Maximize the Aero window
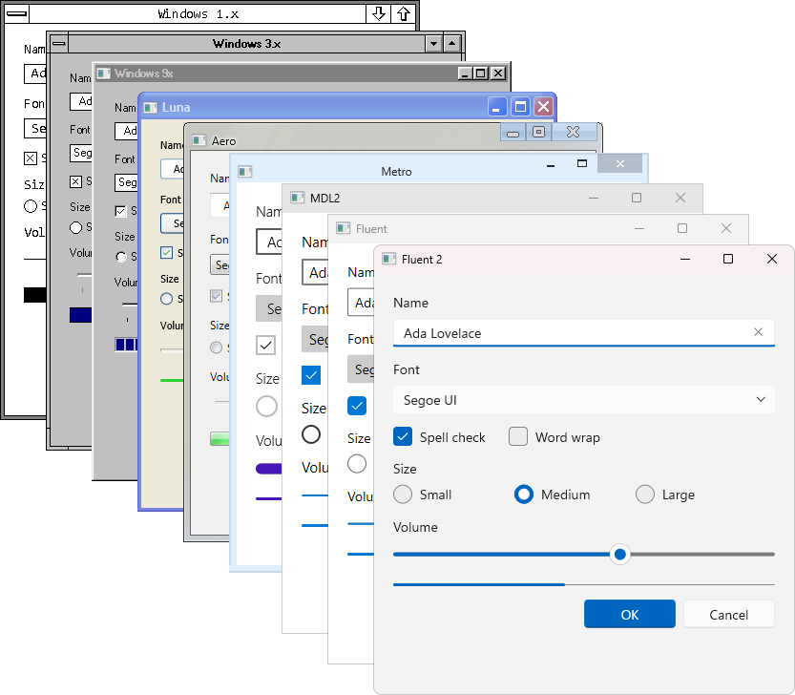The width and height of the screenshot is (795, 695). pos(538,133)
